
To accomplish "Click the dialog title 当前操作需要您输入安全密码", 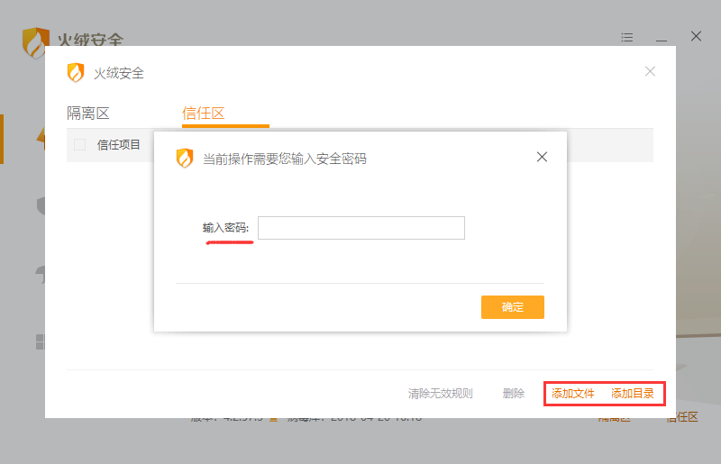I will [x=285, y=159].
